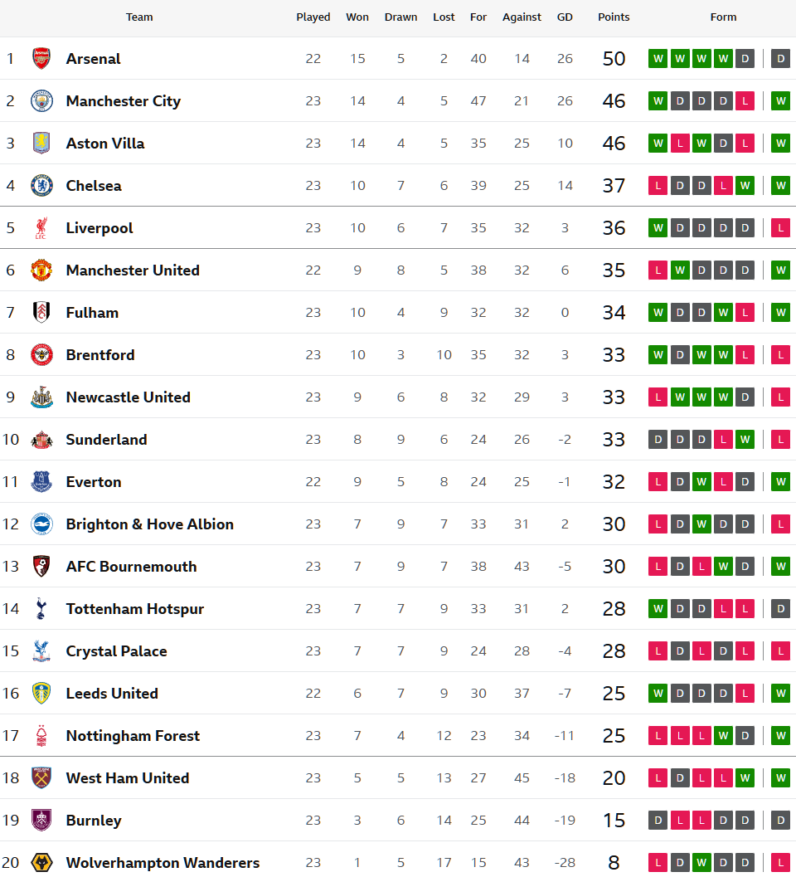Click Everton's latest form result W badge

point(780,481)
